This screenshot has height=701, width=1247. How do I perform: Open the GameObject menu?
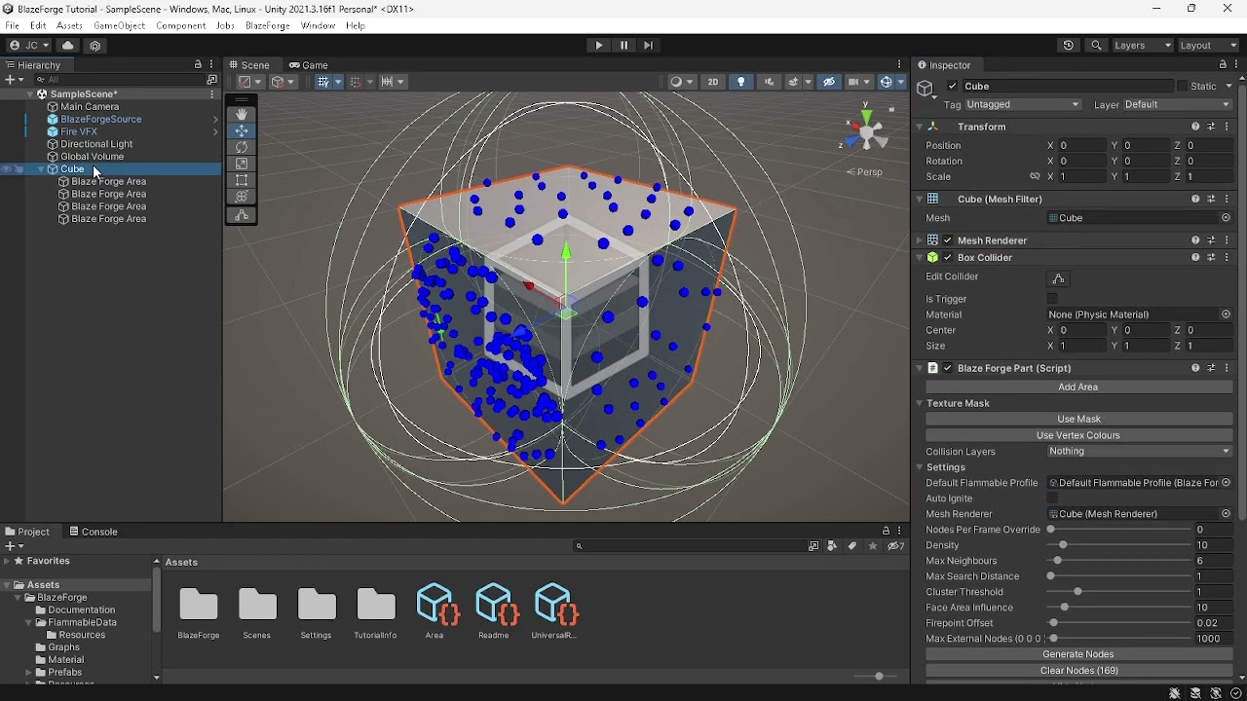coord(120,26)
